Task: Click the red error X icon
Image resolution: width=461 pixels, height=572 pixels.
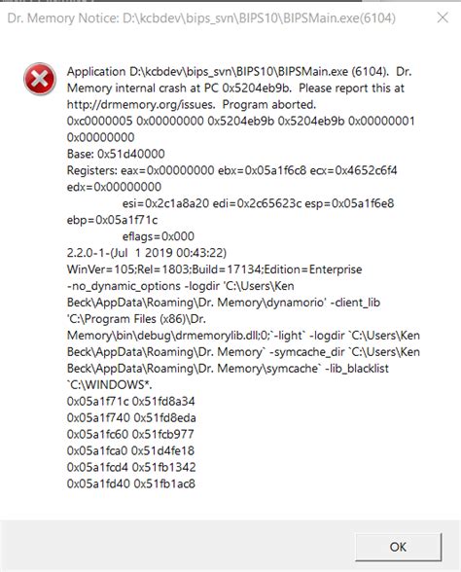Action: pos(40,79)
